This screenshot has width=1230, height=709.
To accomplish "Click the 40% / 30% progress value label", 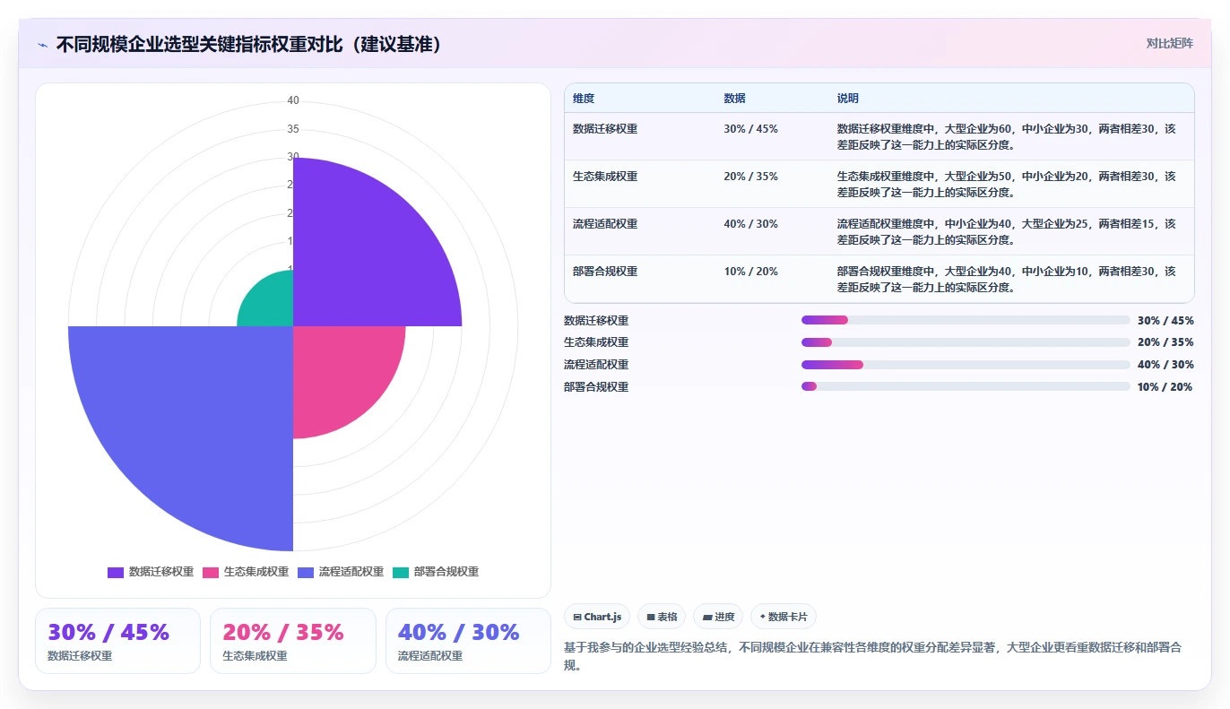I will click(x=1165, y=365).
